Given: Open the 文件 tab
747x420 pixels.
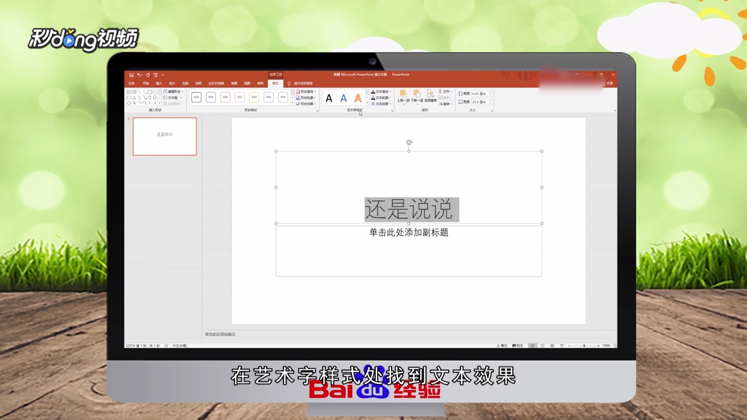Looking at the screenshot, I should (131, 83).
